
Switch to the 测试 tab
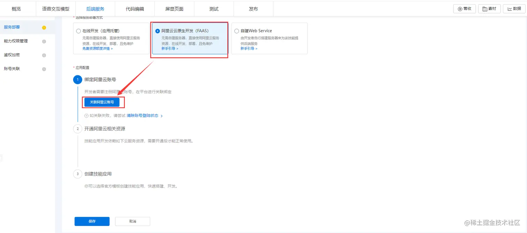214,9
